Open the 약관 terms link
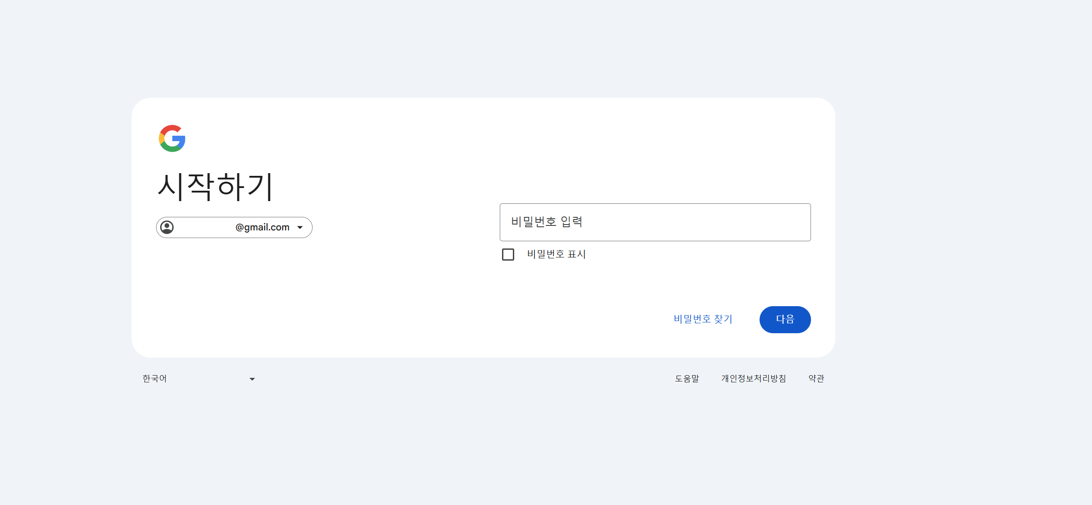 [816, 379]
